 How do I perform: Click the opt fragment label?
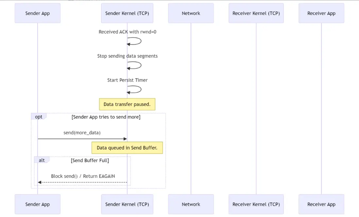coord(39,117)
